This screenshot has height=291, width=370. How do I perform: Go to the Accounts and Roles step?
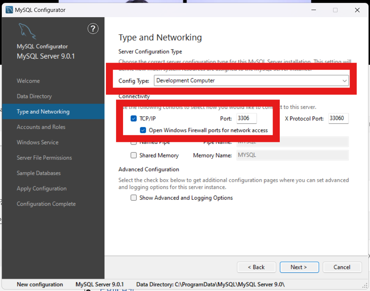pyautogui.click(x=41, y=127)
